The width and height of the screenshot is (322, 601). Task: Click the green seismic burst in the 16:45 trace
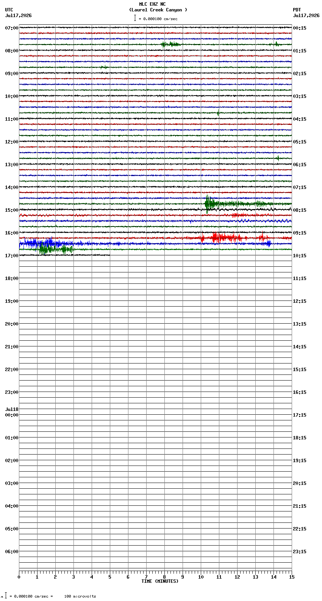click(x=56, y=249)
